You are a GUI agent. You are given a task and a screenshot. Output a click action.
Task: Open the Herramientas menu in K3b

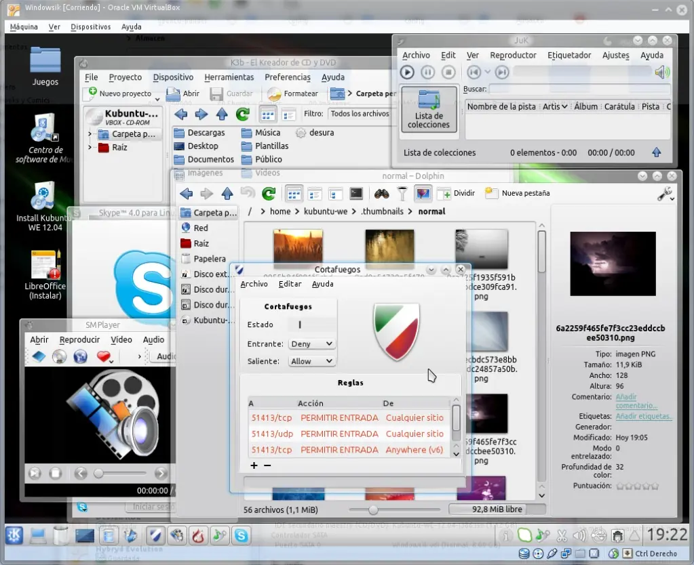(229, 77)
